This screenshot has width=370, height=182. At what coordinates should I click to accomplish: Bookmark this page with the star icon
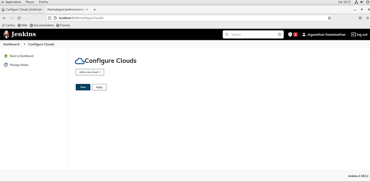329,18
